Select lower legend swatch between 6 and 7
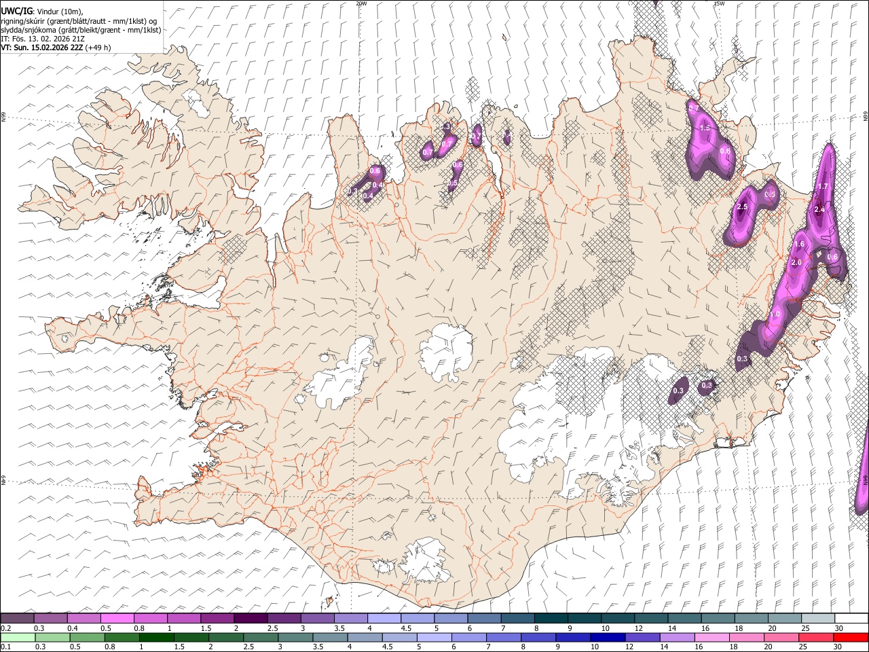This screenshot has height=652, width=869. (469, 637)
